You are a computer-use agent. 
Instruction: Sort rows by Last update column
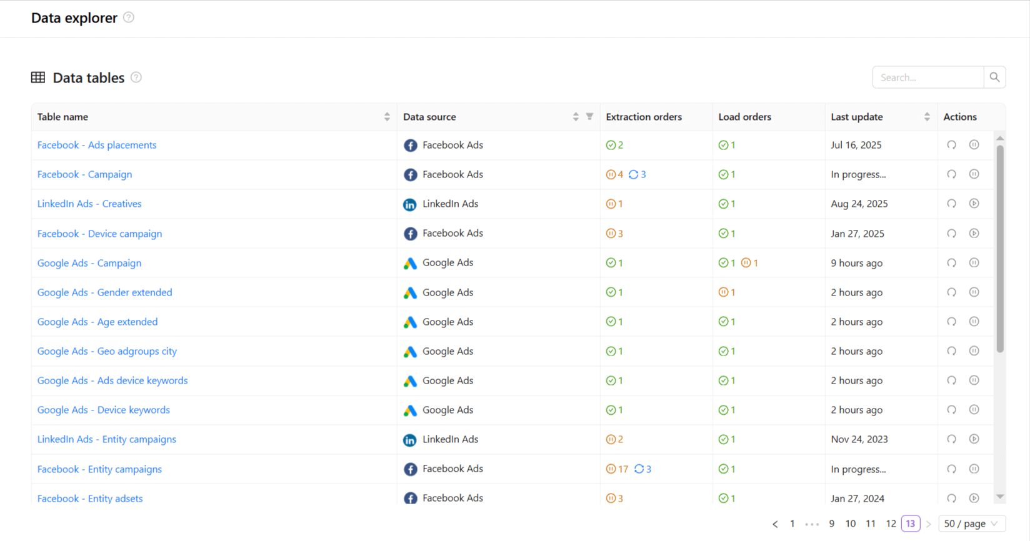(x=927, y=117)
